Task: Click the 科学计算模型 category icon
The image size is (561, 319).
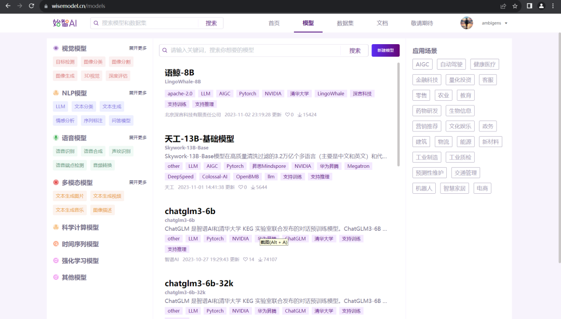Action: tap(56, 227)
